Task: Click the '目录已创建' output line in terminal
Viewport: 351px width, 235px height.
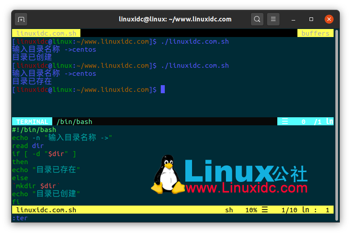Action: [x=32, y=57]
